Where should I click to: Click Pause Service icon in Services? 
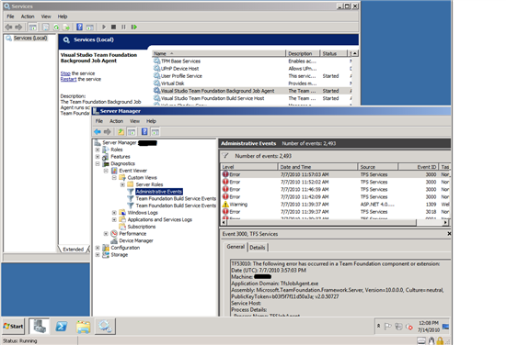[x=123, y=27]
